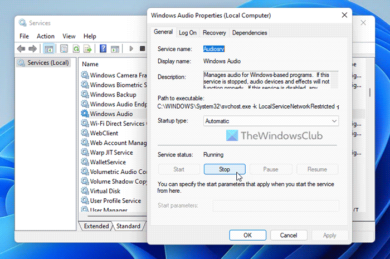Select Services (Local) in the console tree

[x=44, y=62]
